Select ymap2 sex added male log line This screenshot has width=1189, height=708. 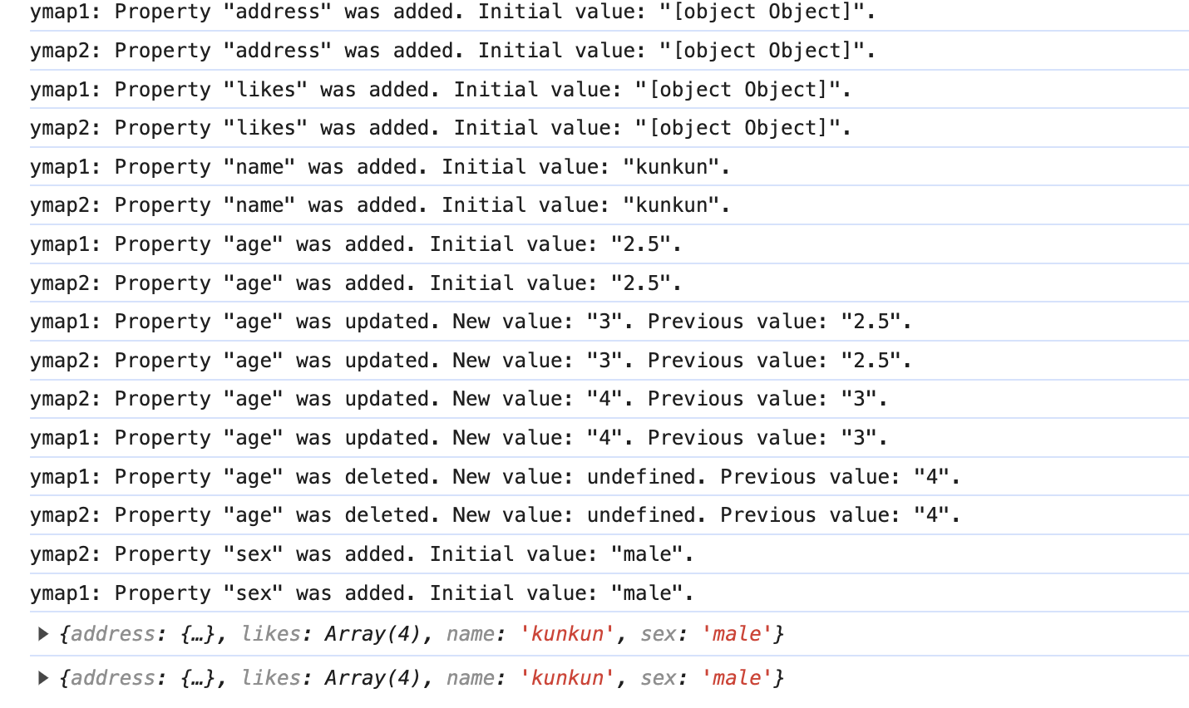[x=362, y=554]
